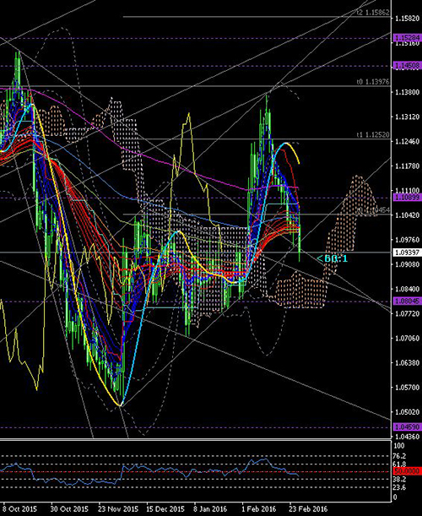Click the red 50.0000 RSI level label
This screenshot has height=516, width=422.
tap(408, 471)
